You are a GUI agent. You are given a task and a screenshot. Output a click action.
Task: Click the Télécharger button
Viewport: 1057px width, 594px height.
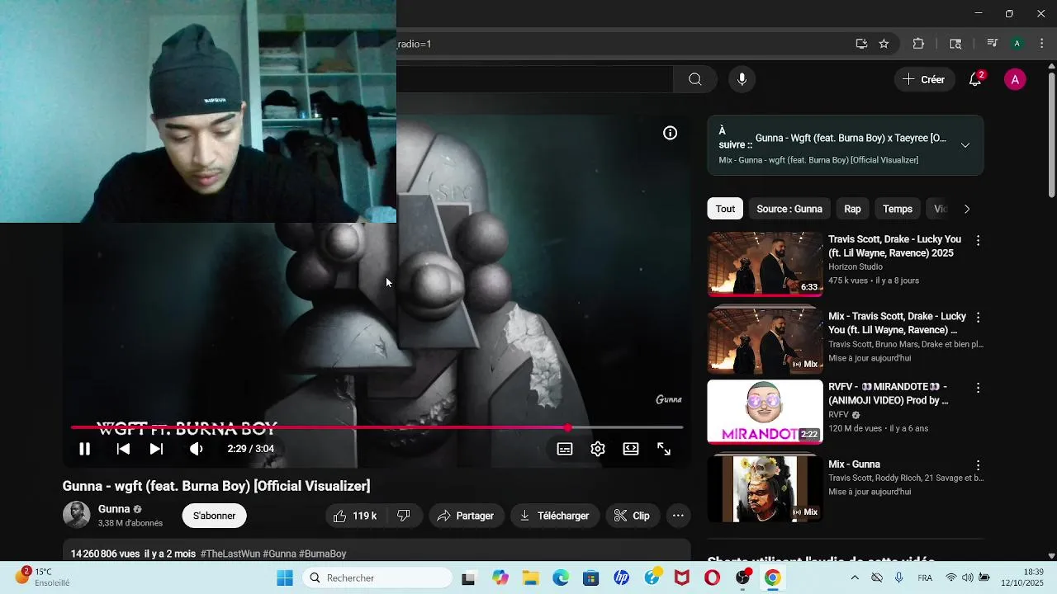554,516
